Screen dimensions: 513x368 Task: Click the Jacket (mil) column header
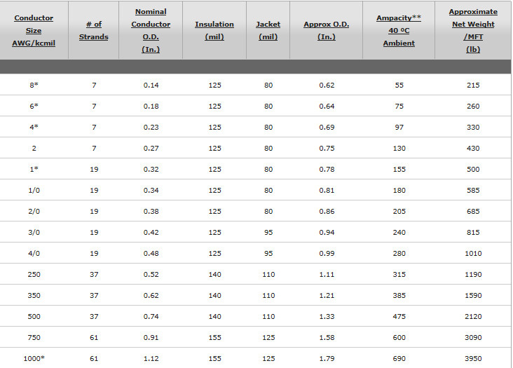click(x=268, y=30)
